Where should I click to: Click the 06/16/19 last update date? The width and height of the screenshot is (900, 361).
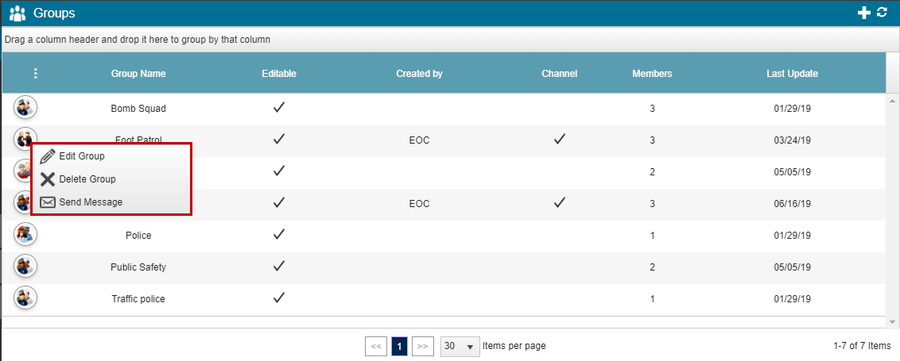tap(792, 204)
